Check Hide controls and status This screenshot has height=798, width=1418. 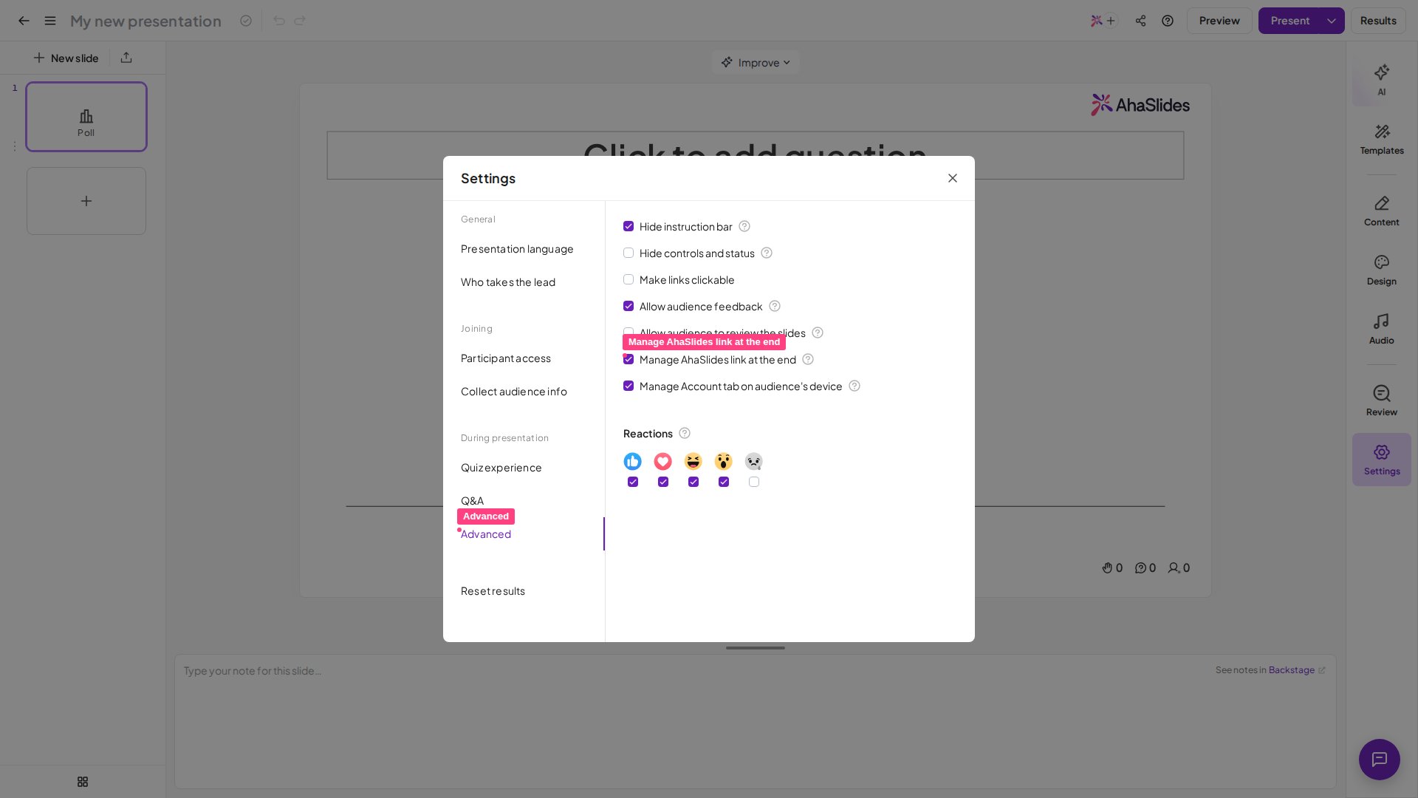tap(628, 253)
